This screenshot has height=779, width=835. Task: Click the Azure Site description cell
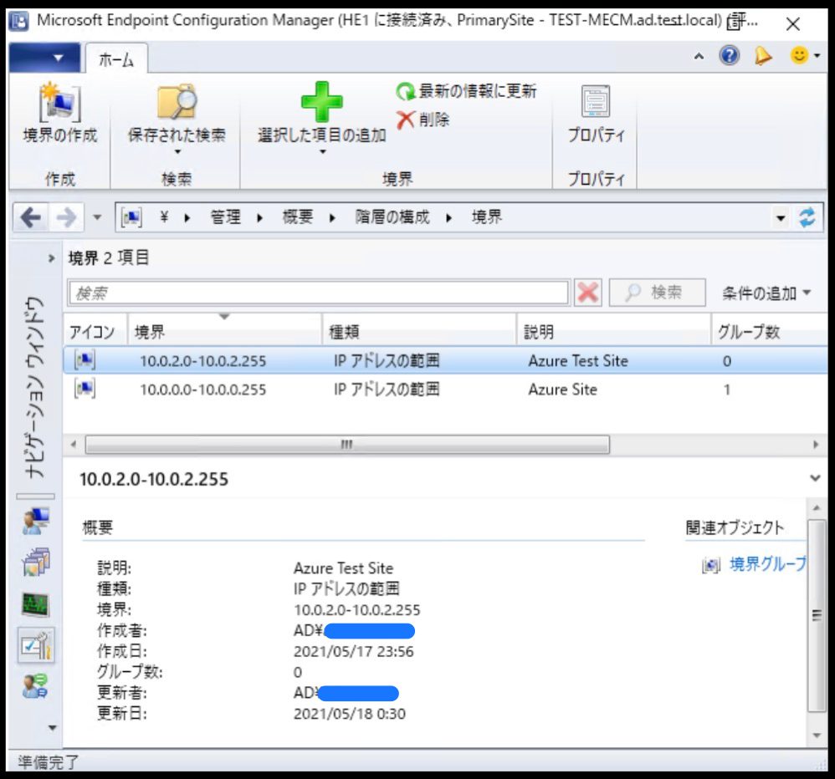coord(562,389)
